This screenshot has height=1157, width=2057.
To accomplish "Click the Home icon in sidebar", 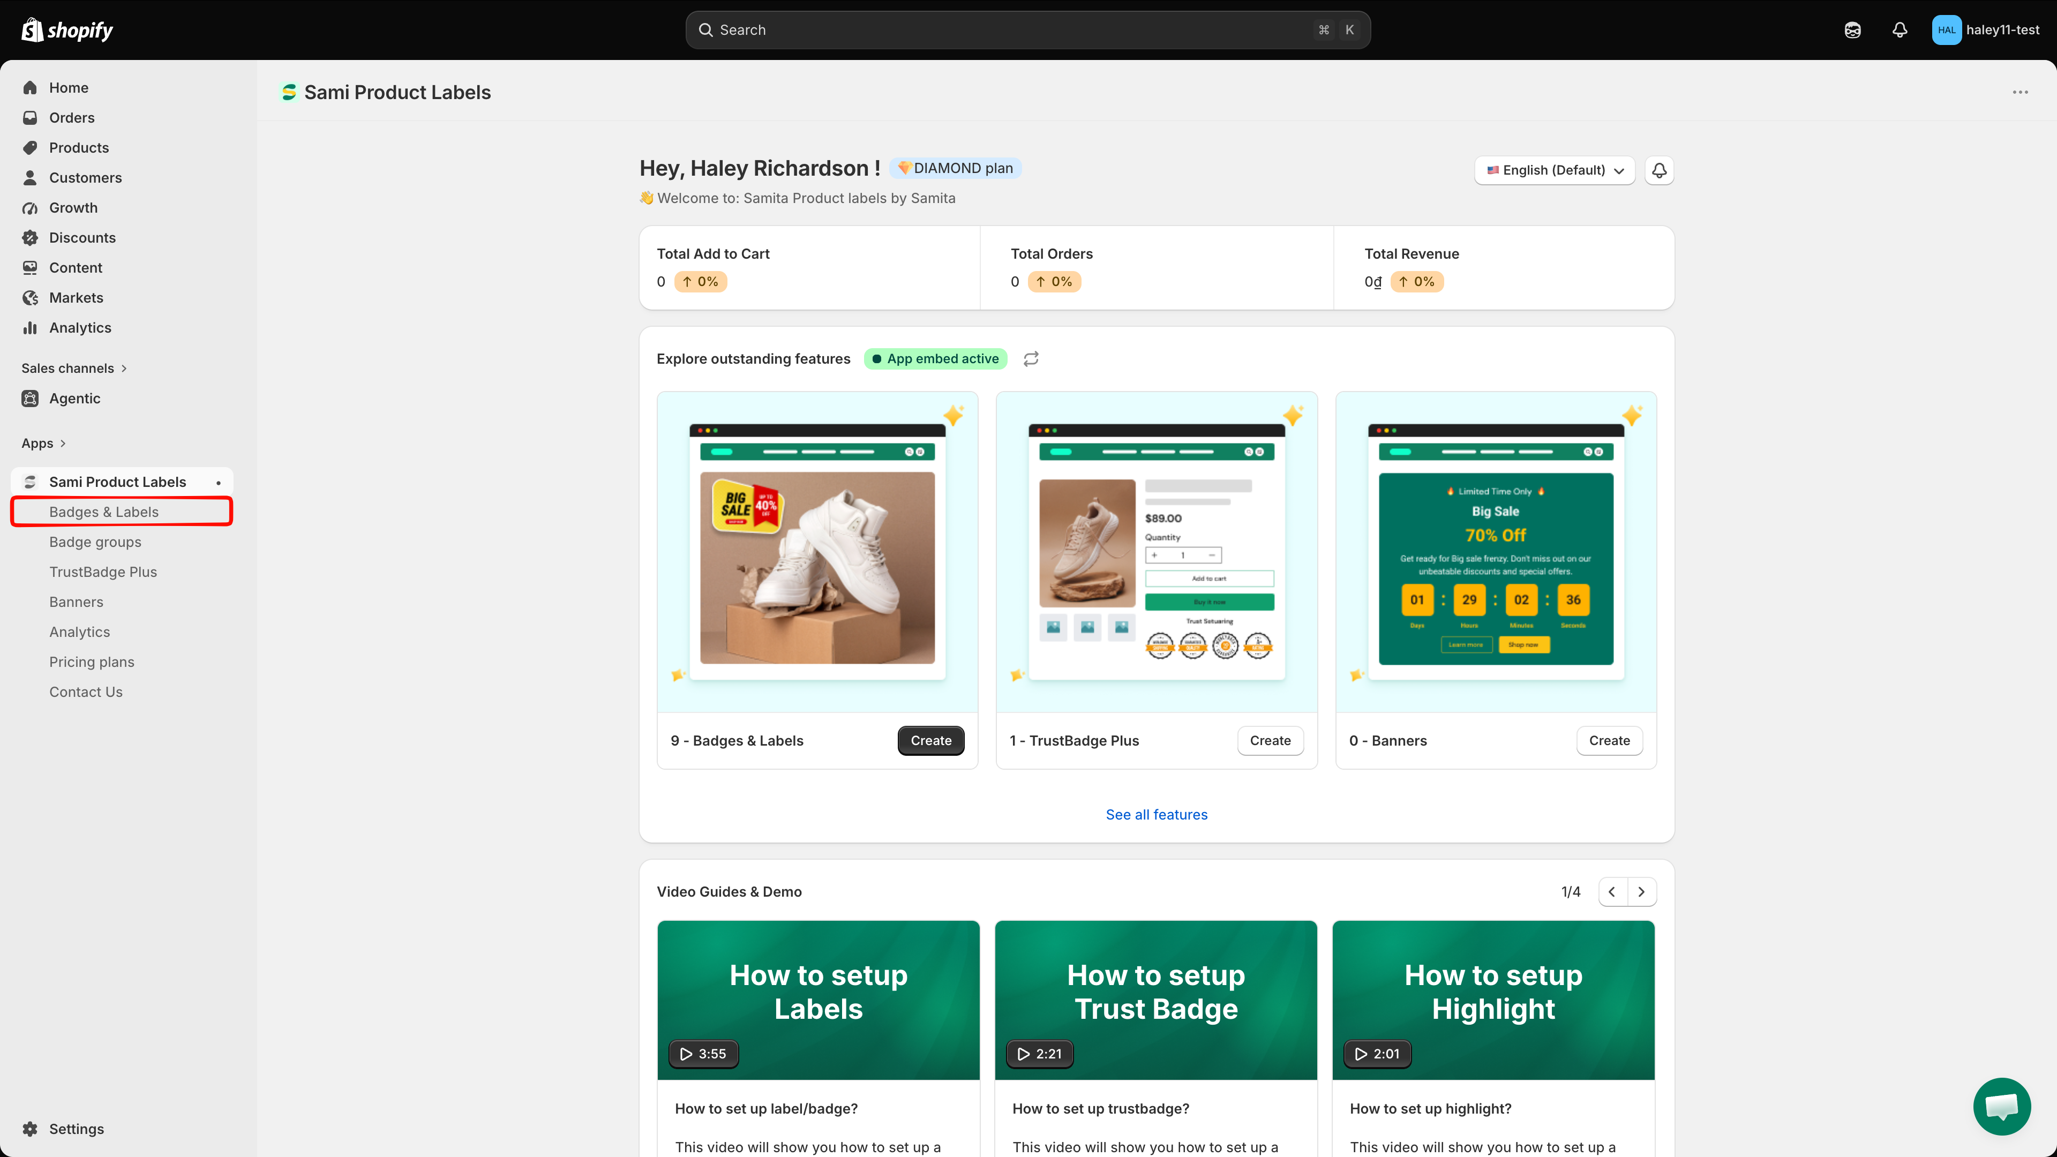I will point(31,88).
